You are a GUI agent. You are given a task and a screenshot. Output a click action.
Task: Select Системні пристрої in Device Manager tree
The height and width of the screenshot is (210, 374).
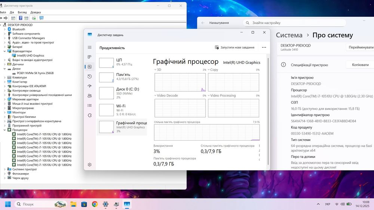coord(25,169)
